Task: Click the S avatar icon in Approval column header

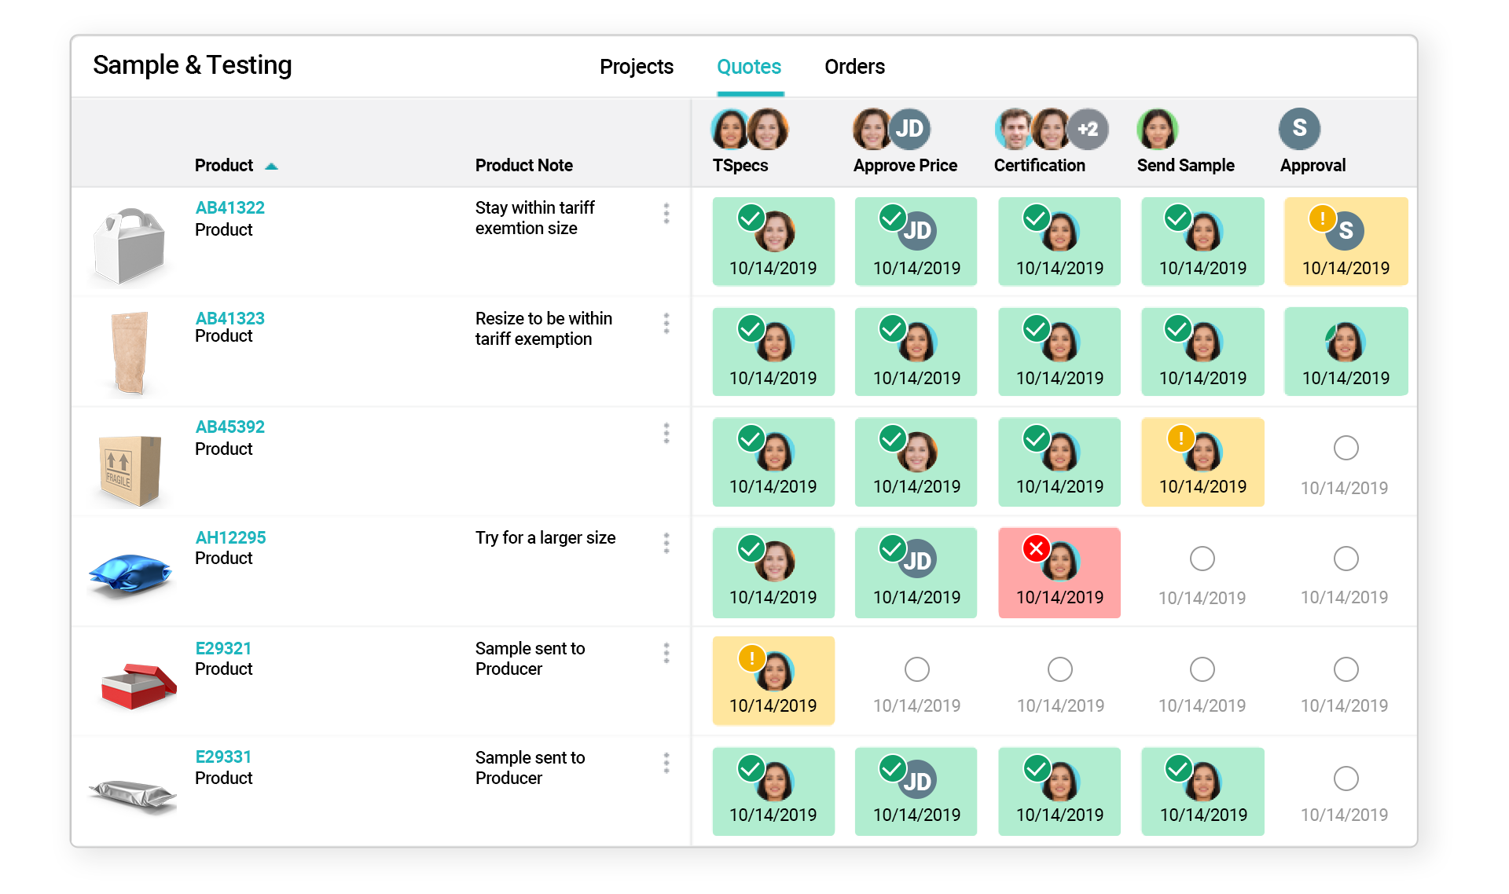Action: [x=1298, y=128]
